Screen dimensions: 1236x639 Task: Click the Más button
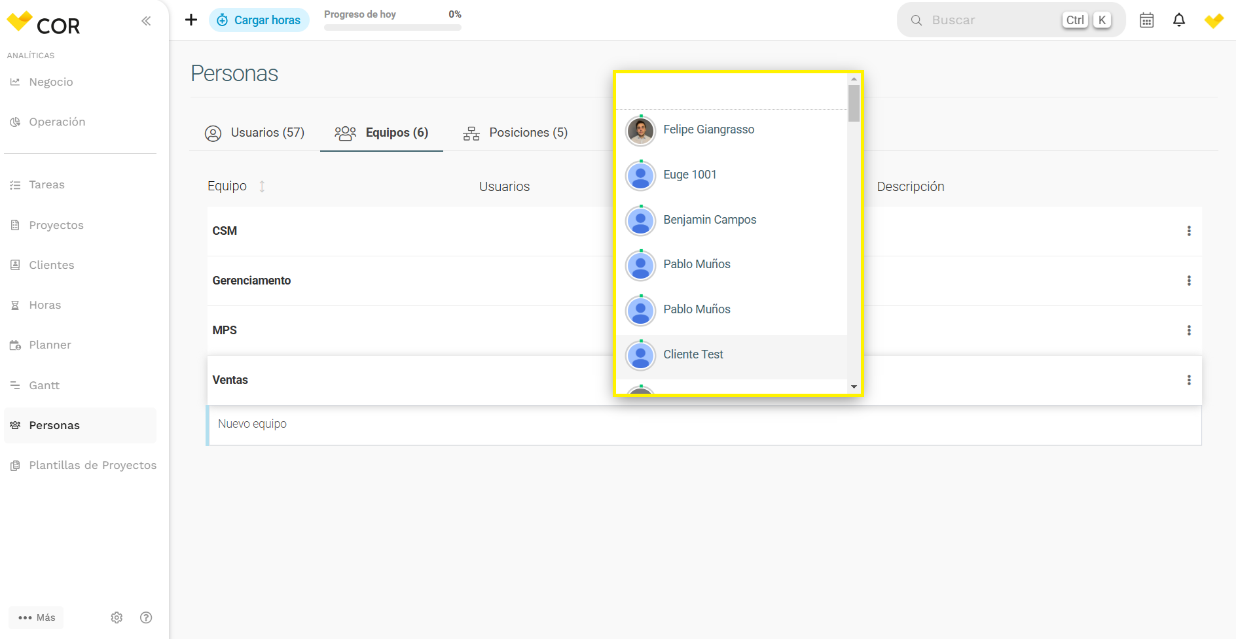tap(37, 617)
